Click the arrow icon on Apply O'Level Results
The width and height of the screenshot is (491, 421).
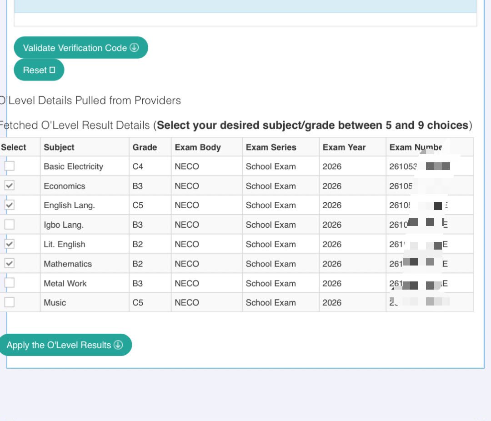point(118,345)
